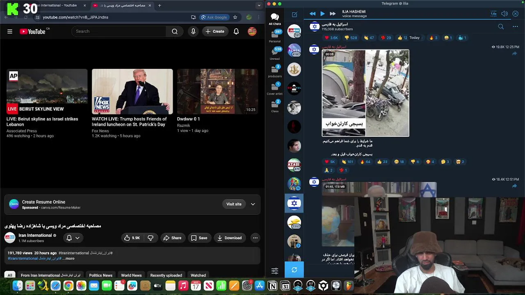Dislike the Iran International video
The image size is (525, 295).
pos(151,238)
